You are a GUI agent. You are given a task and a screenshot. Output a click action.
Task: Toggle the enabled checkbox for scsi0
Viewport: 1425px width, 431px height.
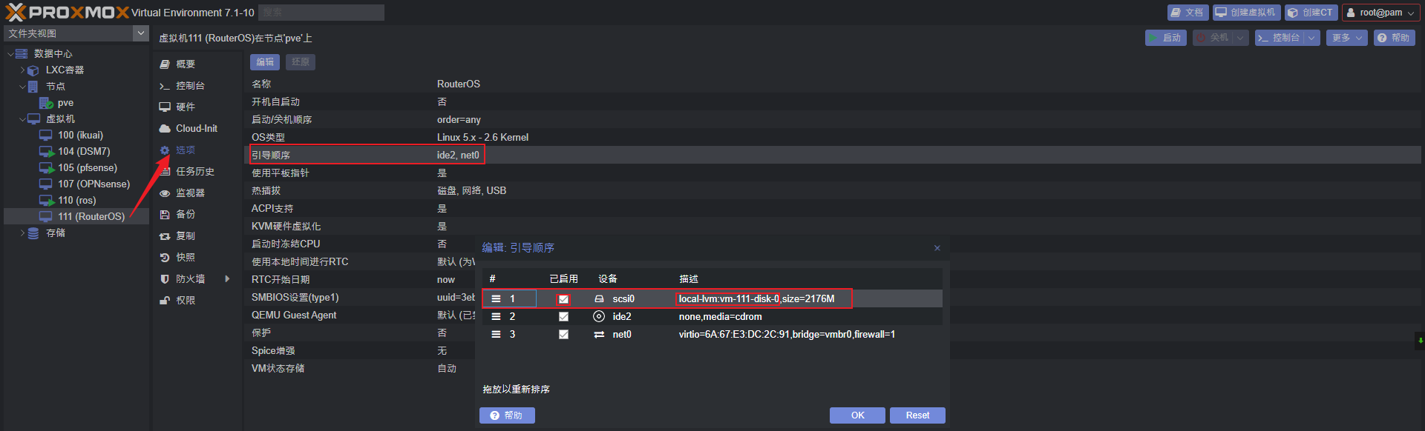click(563, 299)
